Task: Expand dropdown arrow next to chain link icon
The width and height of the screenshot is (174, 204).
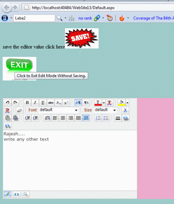Action: 103,18
